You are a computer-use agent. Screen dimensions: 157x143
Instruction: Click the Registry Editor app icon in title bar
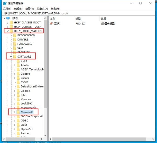tap(5, 3)
